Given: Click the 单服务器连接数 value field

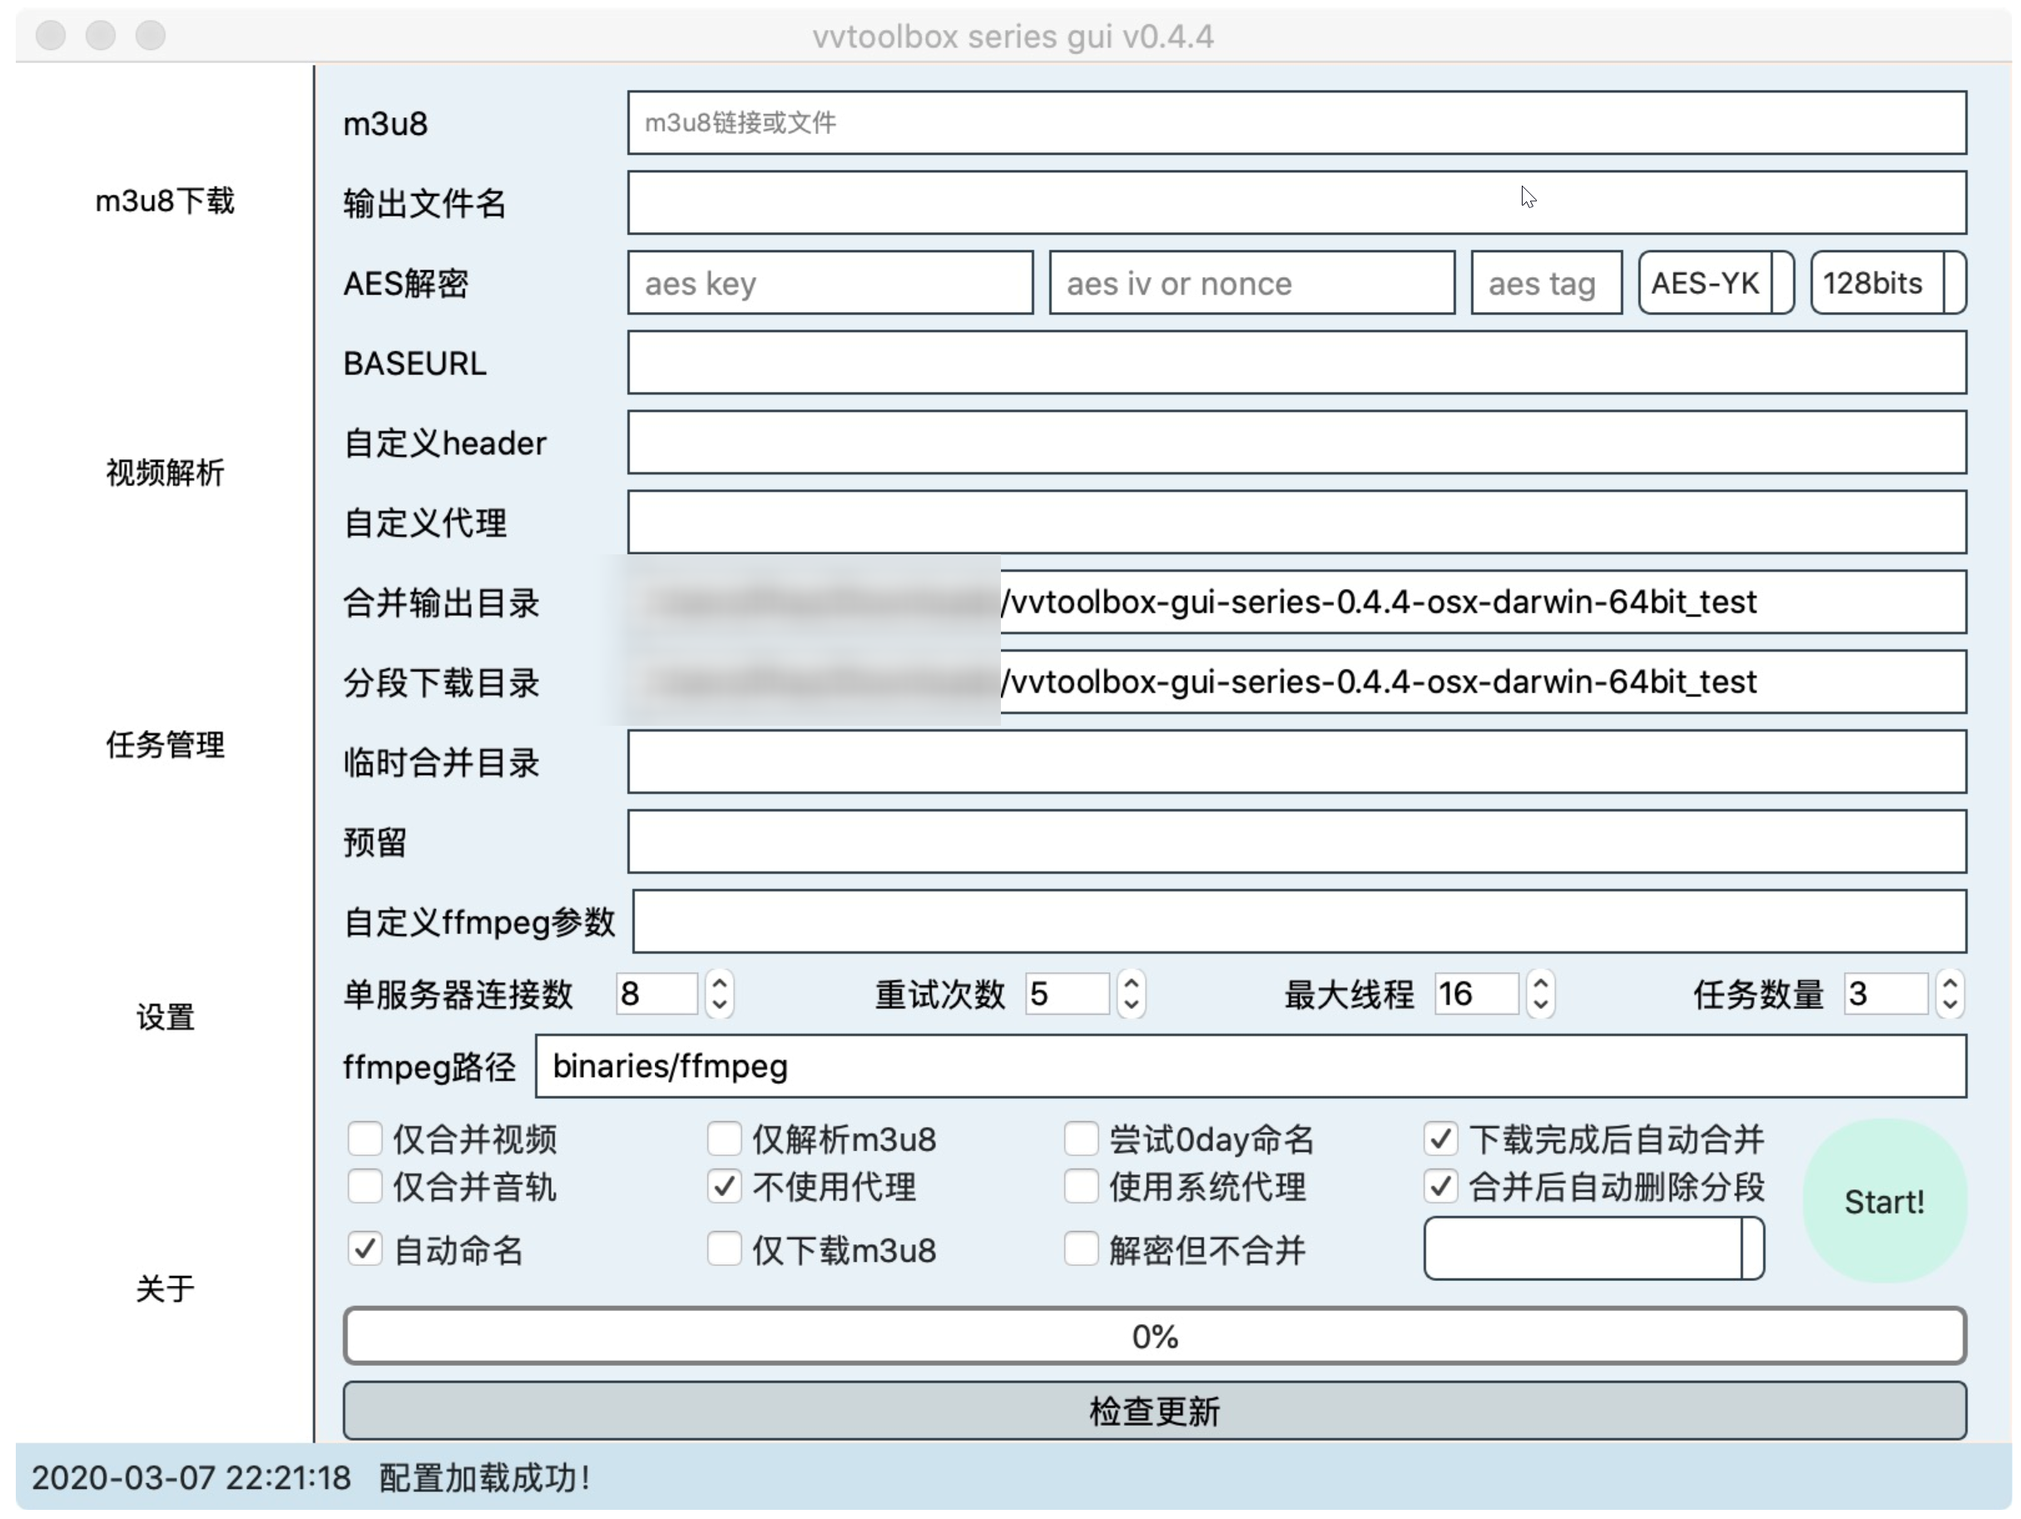Looking at the screenshot, I should pyautogui.click(x=656, y=994).
